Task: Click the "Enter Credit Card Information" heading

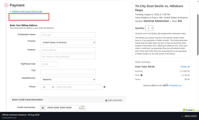Action: (x=27, y=100)
